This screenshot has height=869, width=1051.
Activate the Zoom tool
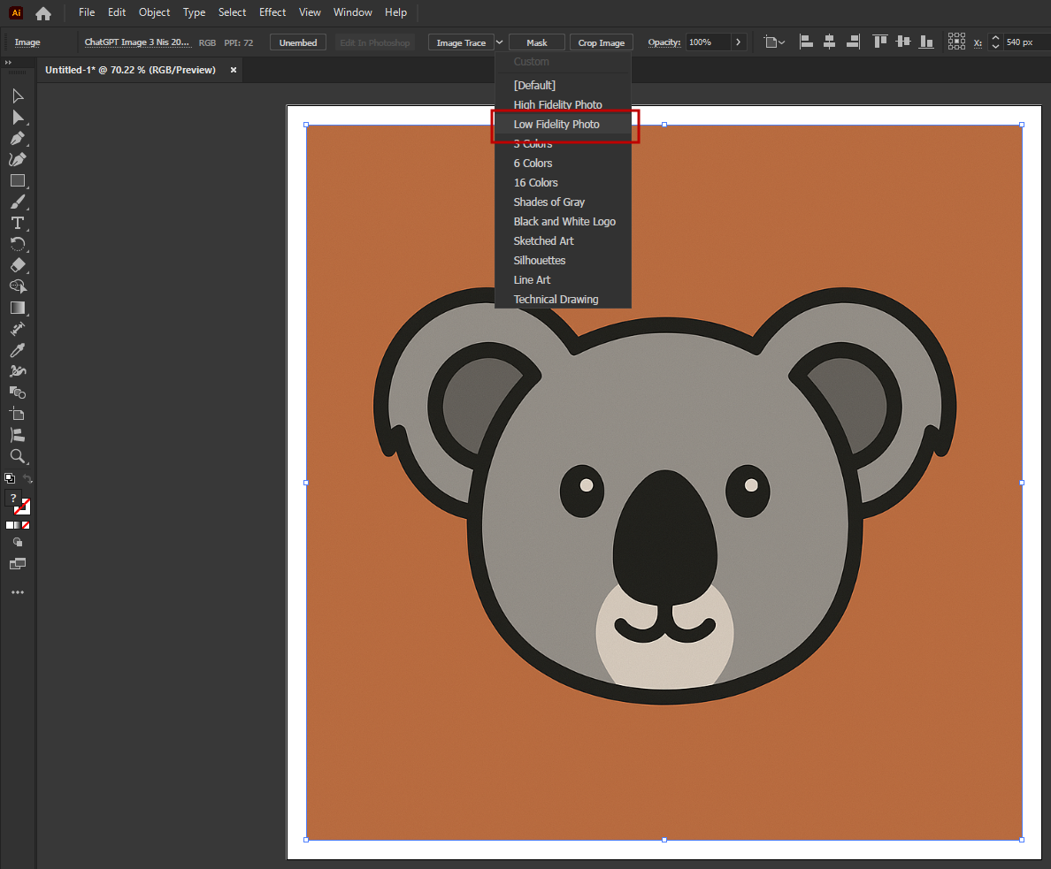click(x=17, y=456)
